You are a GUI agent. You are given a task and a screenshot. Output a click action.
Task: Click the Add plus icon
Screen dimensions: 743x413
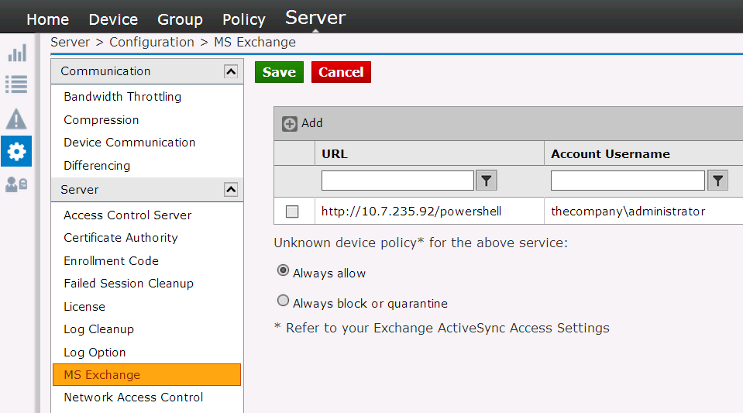290,124
